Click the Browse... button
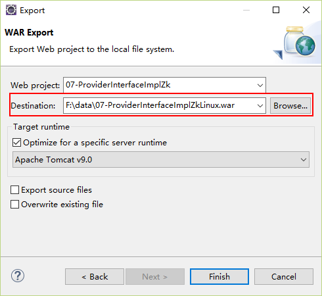322x296 pixels. 290,106
